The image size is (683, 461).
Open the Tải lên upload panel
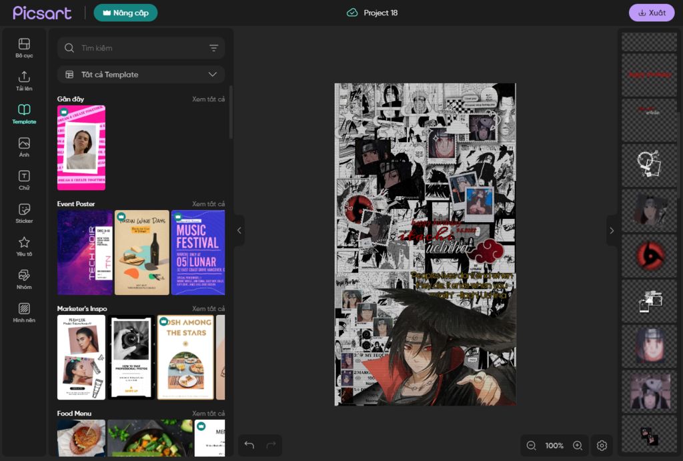click(24, 81)
